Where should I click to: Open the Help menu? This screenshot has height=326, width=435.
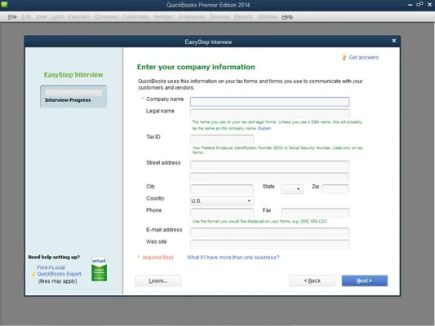(x=287, y=17)
